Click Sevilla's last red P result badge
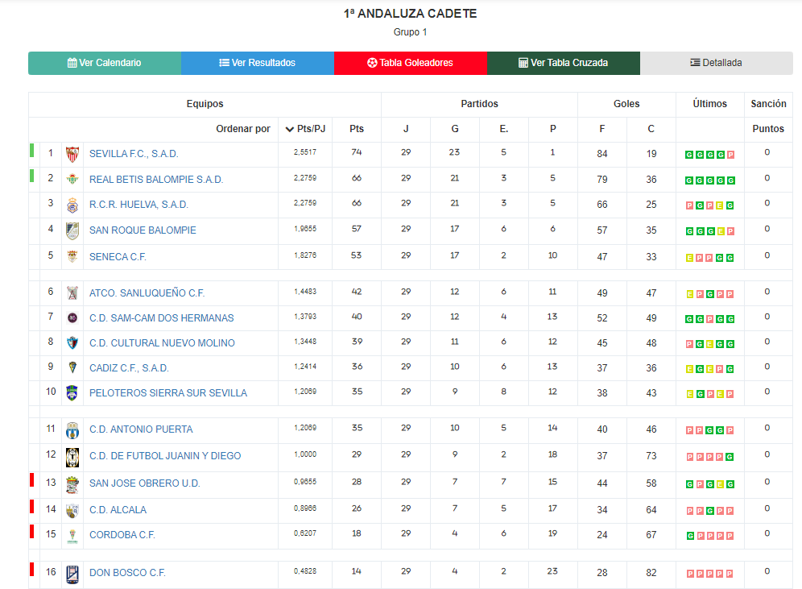The image size is (802, 589). 730,155
